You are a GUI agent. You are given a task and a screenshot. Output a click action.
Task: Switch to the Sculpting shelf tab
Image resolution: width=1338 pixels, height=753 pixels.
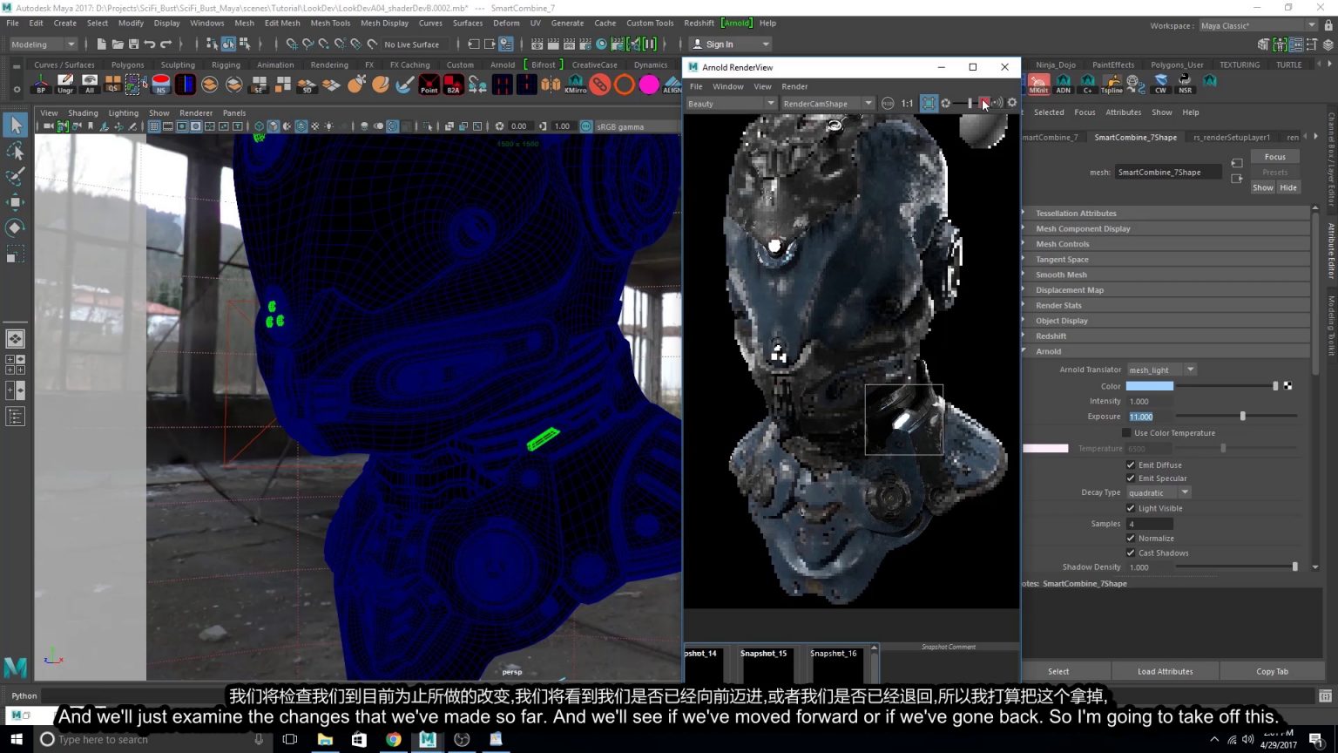click(x=178, y=64)
